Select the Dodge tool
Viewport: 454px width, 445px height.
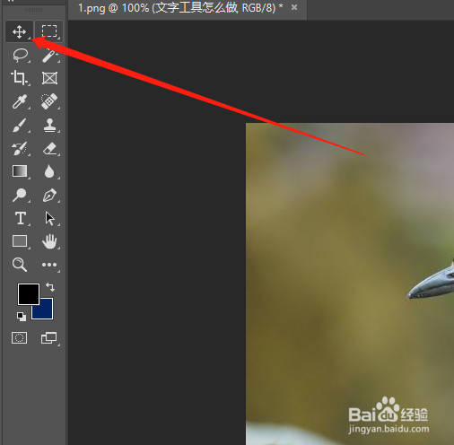20,195
